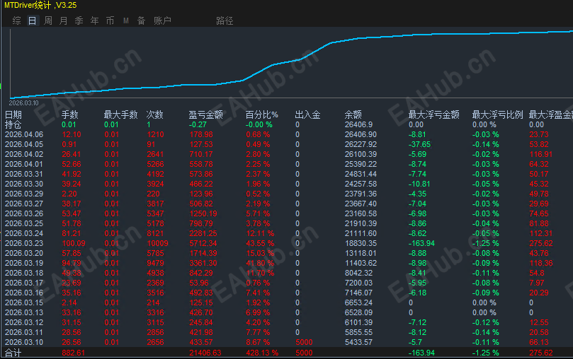The height and width of the screenshot is (359, 573).
Task: Select the 2026.03.19 date row
Action: (x=24, y=263)
